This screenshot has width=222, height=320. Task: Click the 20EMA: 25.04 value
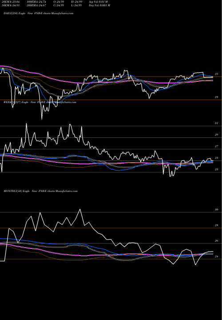click(10, 2)
